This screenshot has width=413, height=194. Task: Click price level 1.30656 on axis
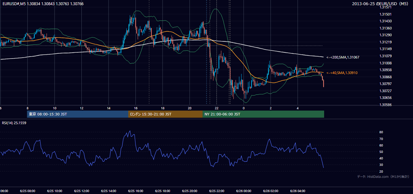386,98
